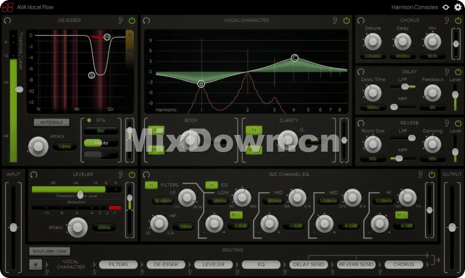This screenshot has width=465, height=278.
Task: Invert phase with the ø button
Action: 35,264
